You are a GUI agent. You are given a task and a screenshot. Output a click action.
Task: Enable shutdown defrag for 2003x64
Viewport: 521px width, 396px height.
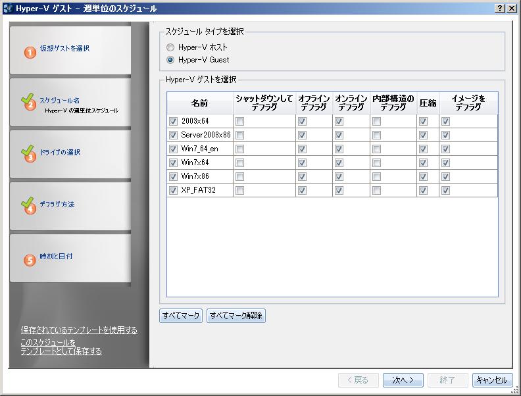point(239,121)
